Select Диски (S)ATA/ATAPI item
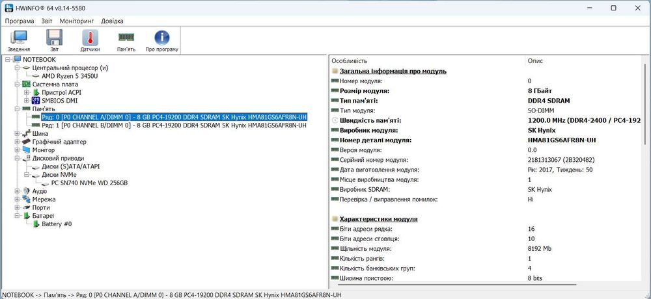Viewport: 651px width, 299px height. [x=71, y=166]
